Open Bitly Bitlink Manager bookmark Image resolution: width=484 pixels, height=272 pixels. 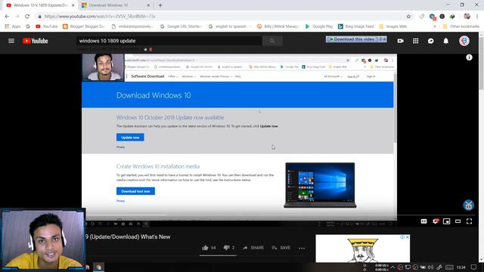click(x=278, y=26)
